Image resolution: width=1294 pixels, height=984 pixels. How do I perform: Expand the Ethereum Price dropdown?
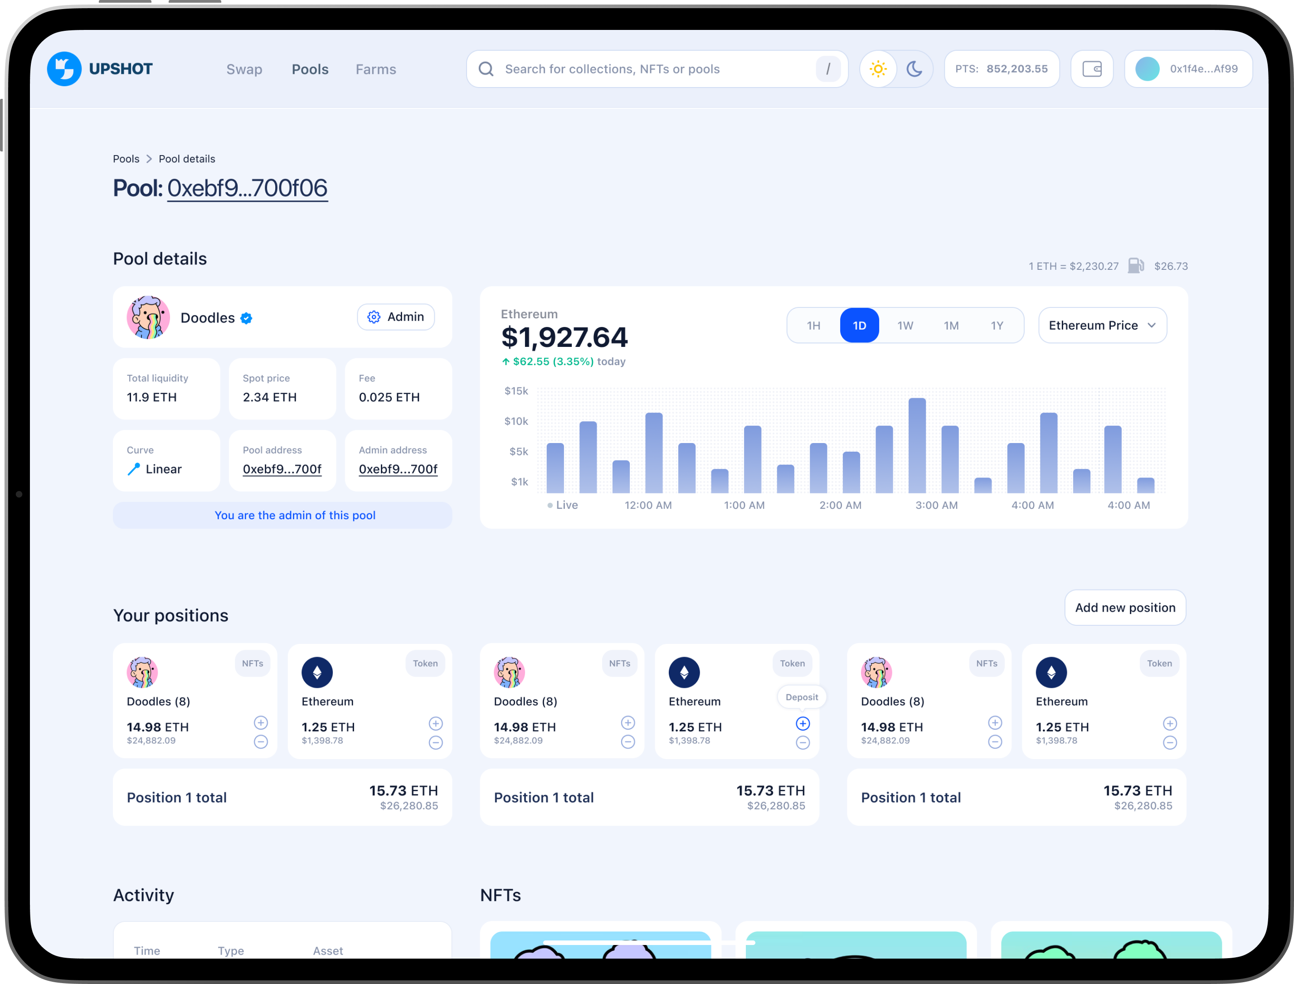click(x=1102, y=326)
